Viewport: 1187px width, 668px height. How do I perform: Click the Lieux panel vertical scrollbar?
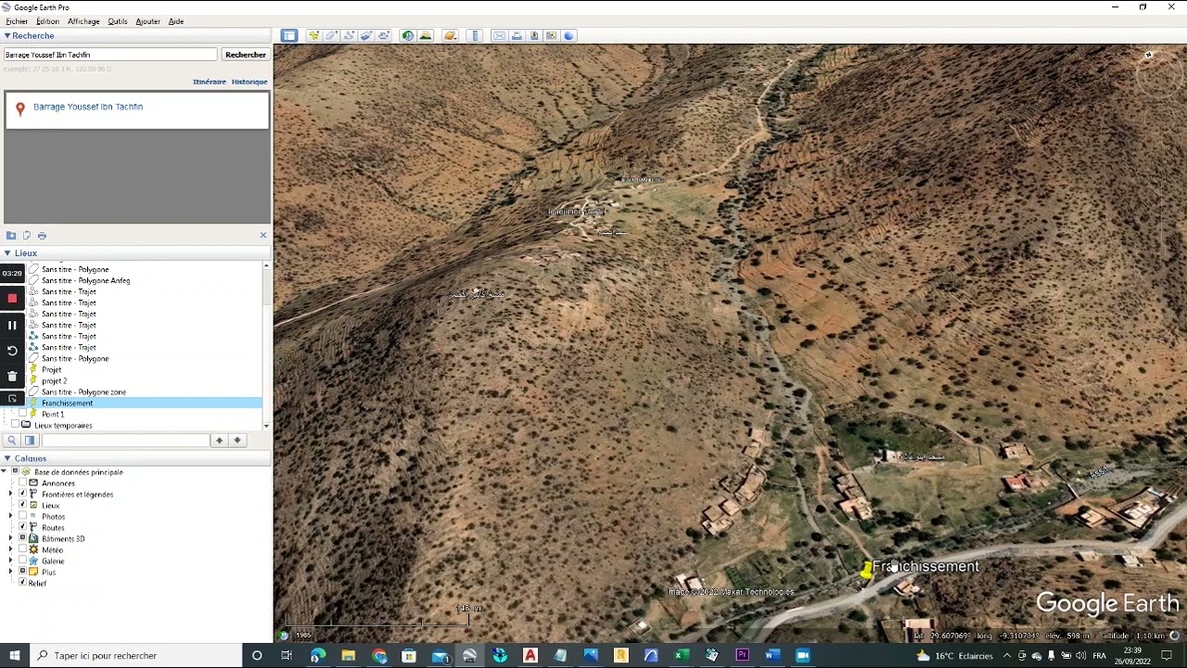[267, 345]
